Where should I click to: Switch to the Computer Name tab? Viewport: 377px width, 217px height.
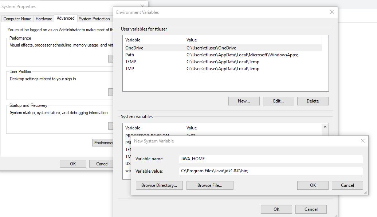(x=17, y=19)
